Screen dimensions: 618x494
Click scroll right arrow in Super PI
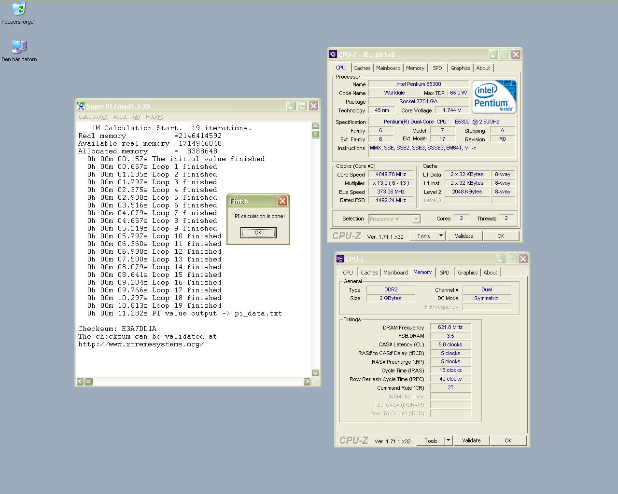307,382
